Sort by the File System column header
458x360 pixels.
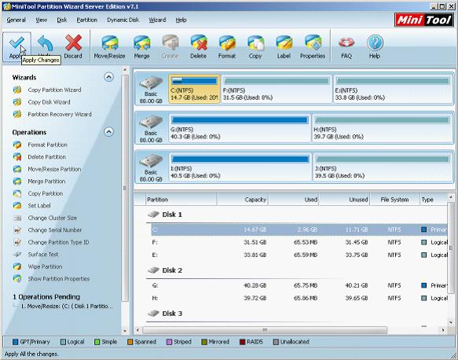(394, 200)
